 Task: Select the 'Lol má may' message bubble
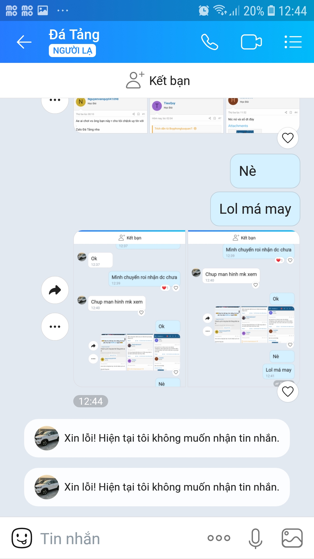click(x=255, y=209)
